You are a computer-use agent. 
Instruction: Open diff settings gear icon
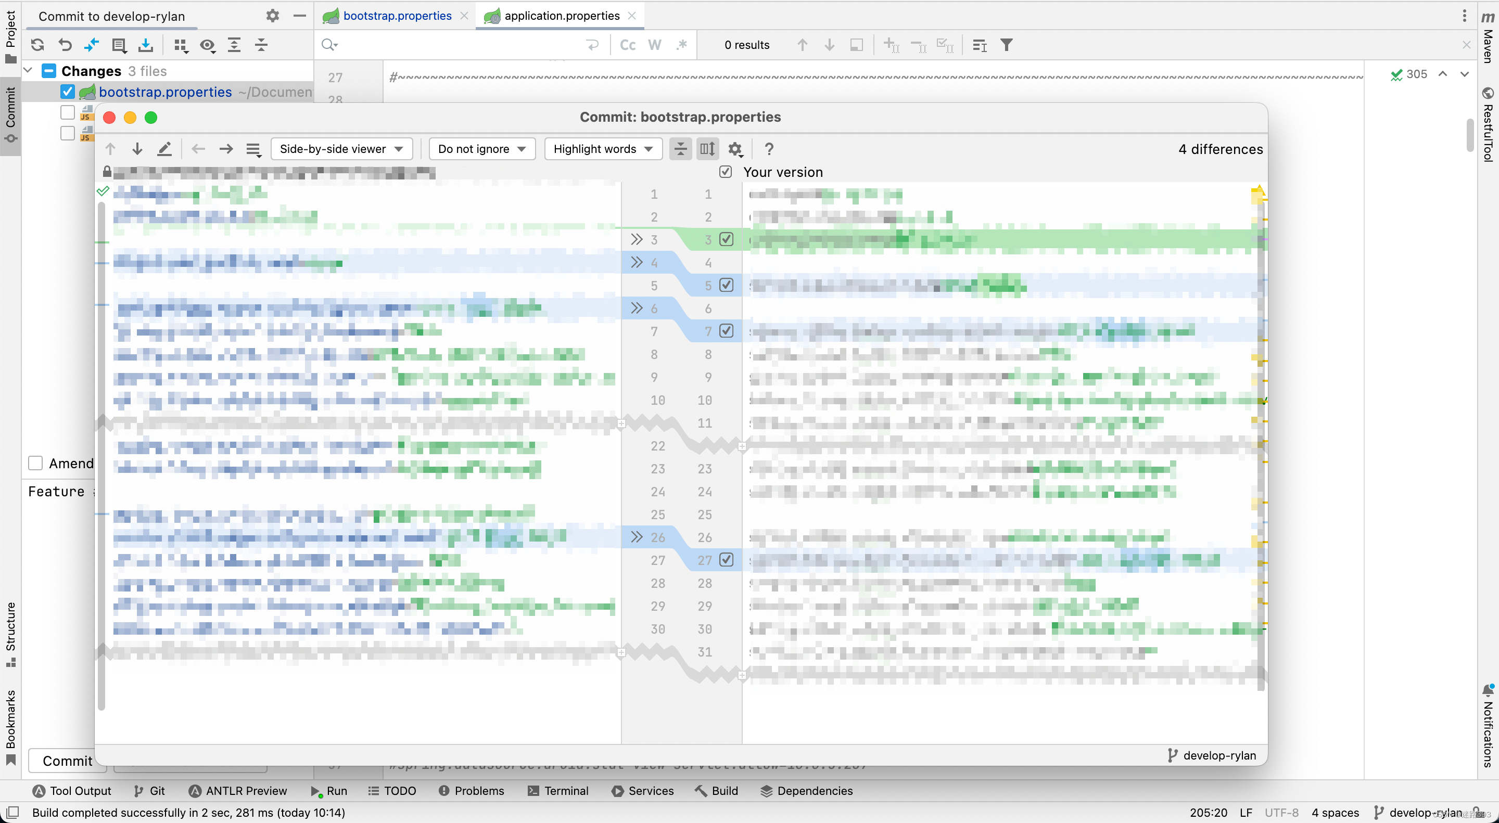click(x=735, y=149)
